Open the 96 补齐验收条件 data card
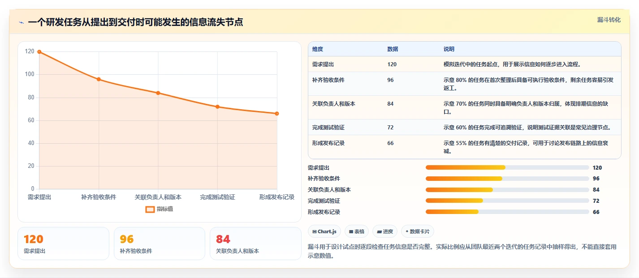This screenshot has height=278, width=639. click(160, 244)
